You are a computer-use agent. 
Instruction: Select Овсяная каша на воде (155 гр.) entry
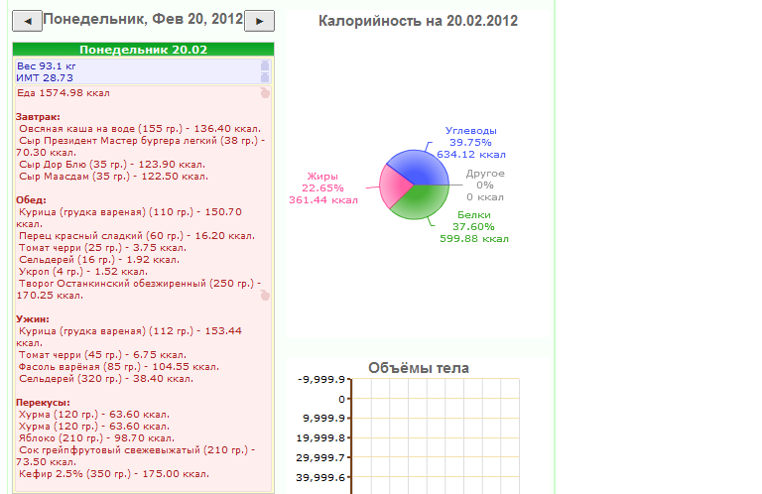(140, 129)
